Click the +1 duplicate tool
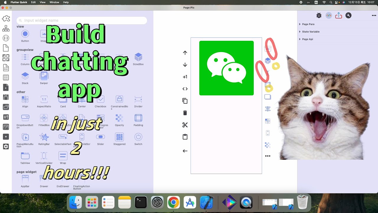 185,77
